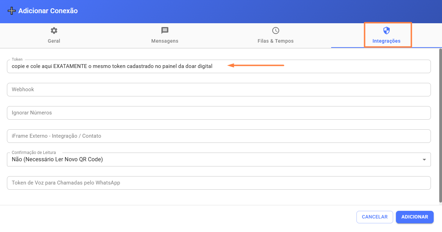The width and height of the screenshot is (442, 232).
Task: Select the iFrame Externo input field
Action: point(218,136)
